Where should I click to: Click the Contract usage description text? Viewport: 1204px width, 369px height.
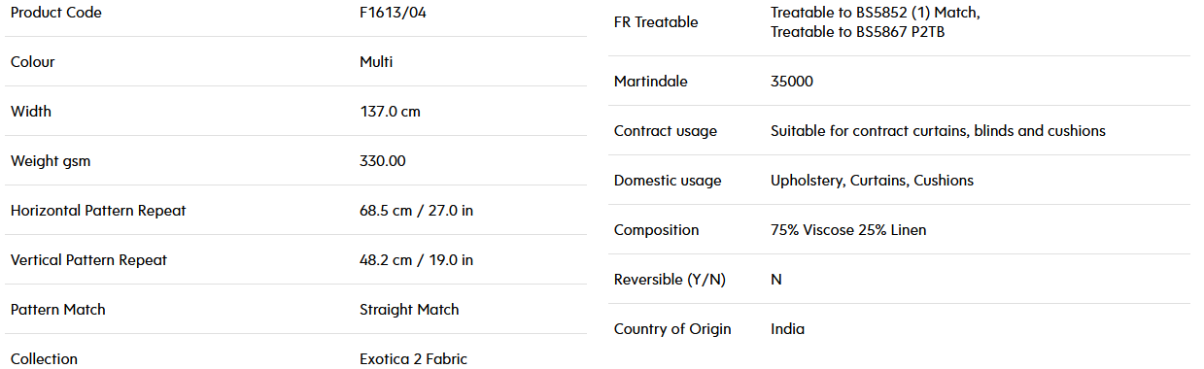[938, 131]
